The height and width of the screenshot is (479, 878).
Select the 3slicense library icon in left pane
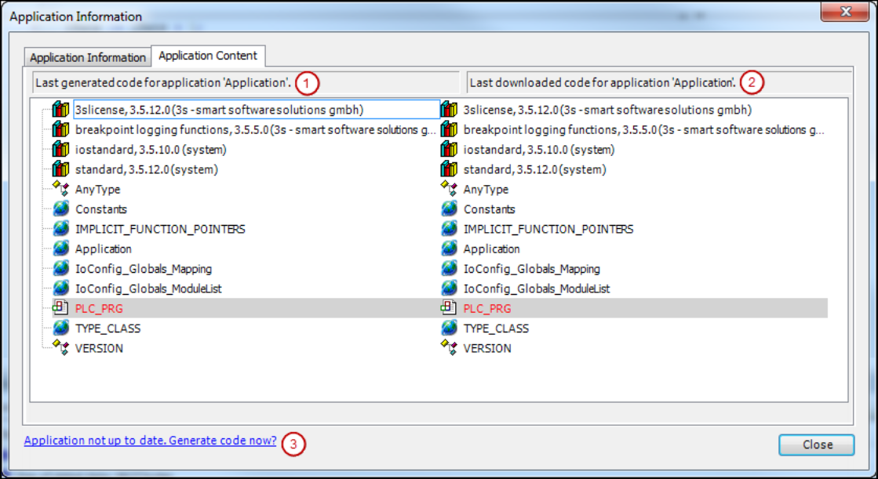[x=60, y=110]
